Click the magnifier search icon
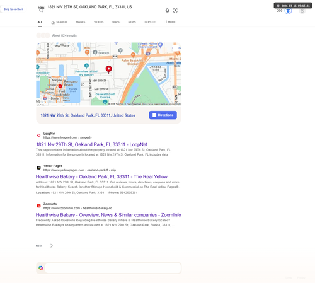This screenshot has height=283, width=315. click(x=41, y=10)
